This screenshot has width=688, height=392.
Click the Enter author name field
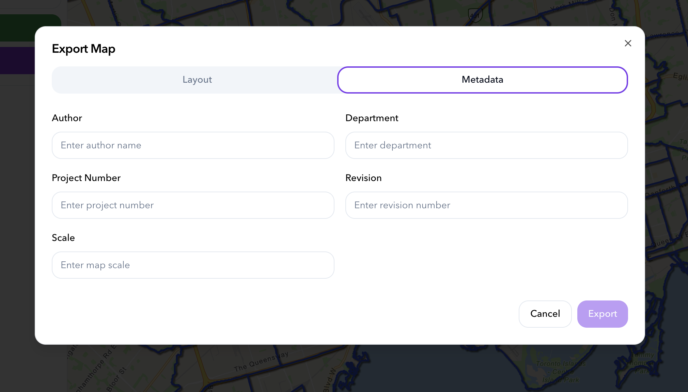tap(193, 145)
